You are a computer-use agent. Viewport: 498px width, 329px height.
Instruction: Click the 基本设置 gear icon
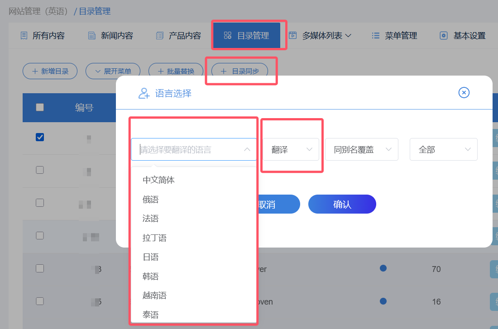pos(444,36)
